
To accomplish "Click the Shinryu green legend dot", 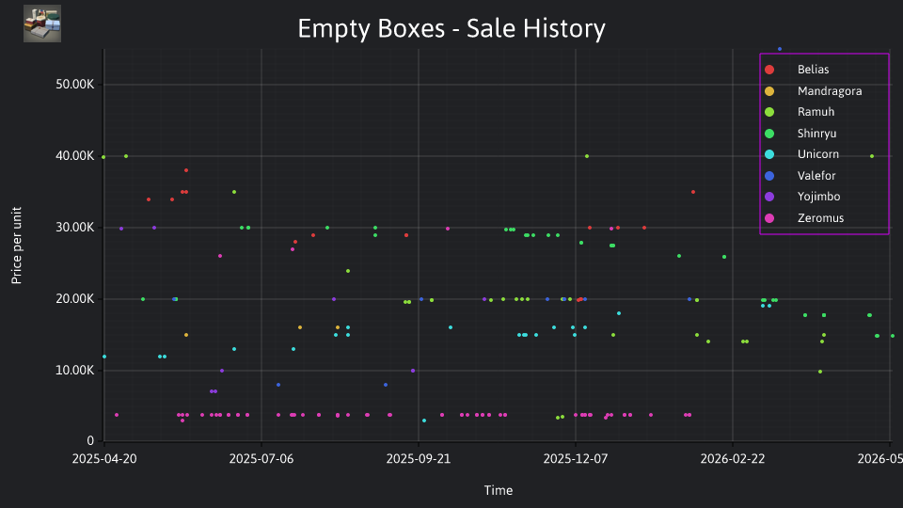I will coord(769,134).
